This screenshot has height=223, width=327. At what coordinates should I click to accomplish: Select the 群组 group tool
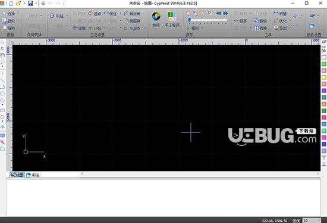[260, 21]
